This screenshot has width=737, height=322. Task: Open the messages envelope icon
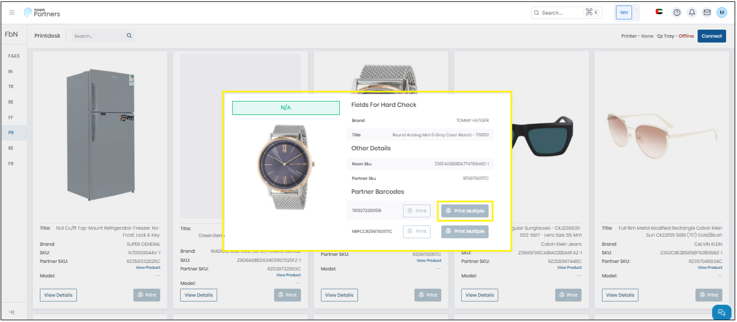(707, 13)
